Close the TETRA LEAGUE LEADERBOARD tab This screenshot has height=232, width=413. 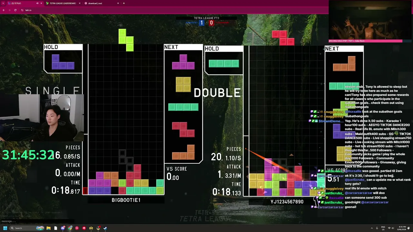point(80,3)
